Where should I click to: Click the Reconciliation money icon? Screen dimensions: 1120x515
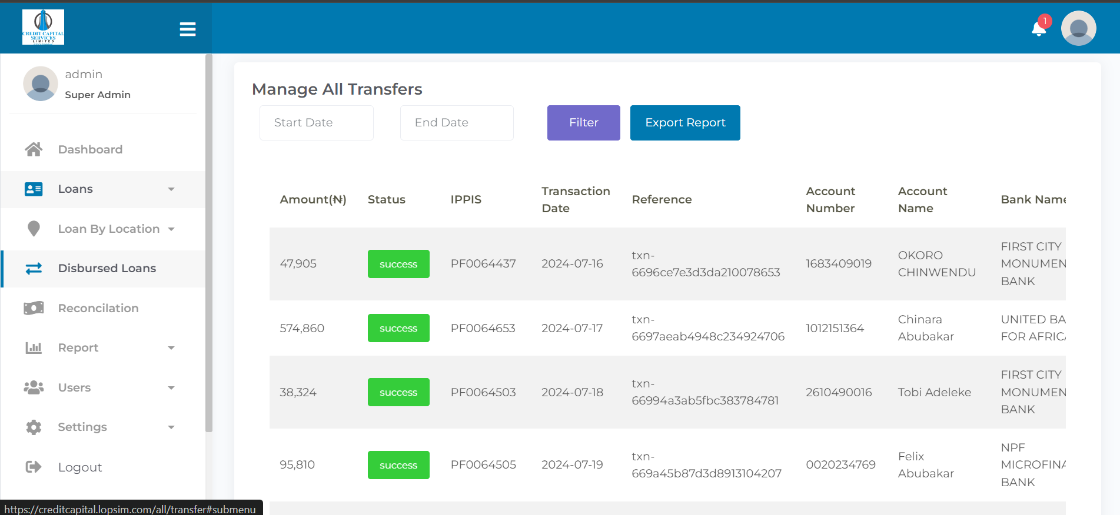click(34, 308)
